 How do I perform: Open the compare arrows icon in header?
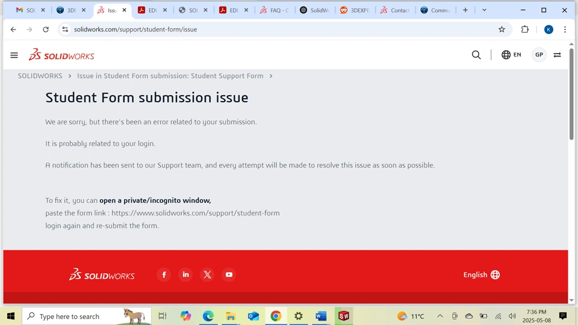coord(558,55)
